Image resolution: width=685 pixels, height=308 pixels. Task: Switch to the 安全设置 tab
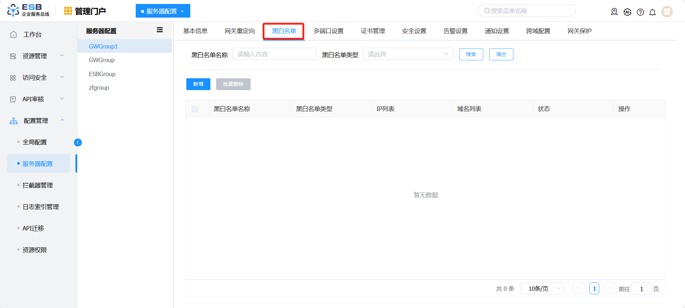[x=414, y=31]
